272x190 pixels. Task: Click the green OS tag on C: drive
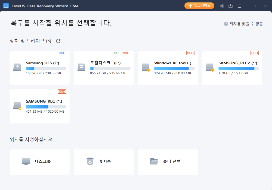point(116,53)
